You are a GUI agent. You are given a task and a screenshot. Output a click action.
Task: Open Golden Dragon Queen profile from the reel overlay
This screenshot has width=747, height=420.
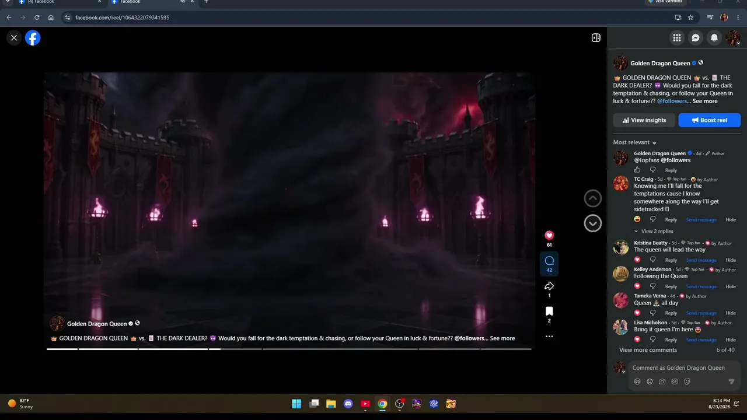(97, 324)
